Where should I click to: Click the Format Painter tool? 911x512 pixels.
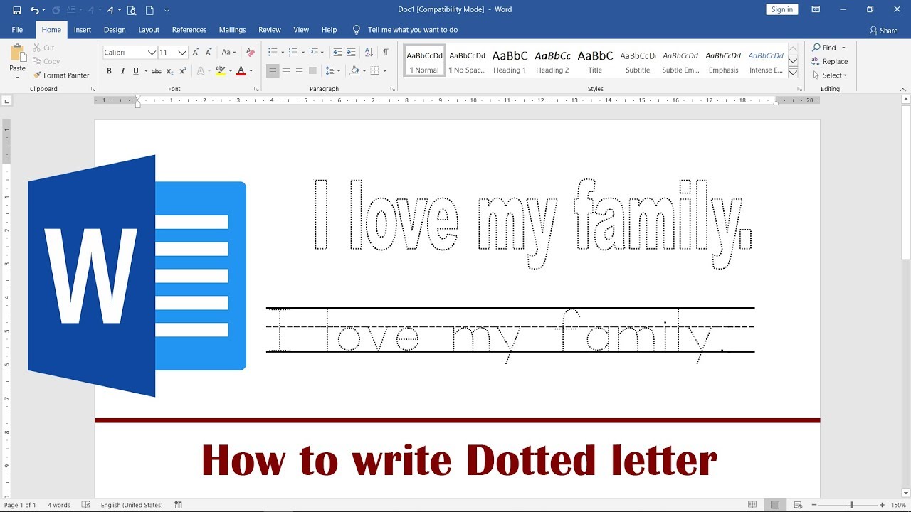tap(61, 75)
